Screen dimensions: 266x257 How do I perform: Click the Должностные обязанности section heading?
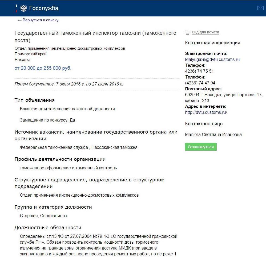coord(48,228)
